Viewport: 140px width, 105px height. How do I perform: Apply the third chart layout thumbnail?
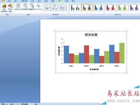click(x=62, y=8)
